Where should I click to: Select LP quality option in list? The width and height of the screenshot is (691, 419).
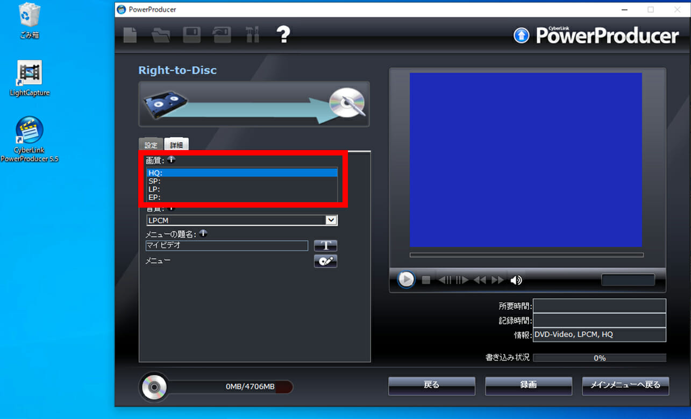tap(242, 189)
